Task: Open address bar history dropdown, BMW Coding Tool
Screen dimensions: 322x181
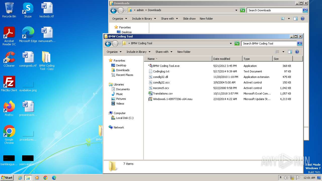Action: click(231, 43)
